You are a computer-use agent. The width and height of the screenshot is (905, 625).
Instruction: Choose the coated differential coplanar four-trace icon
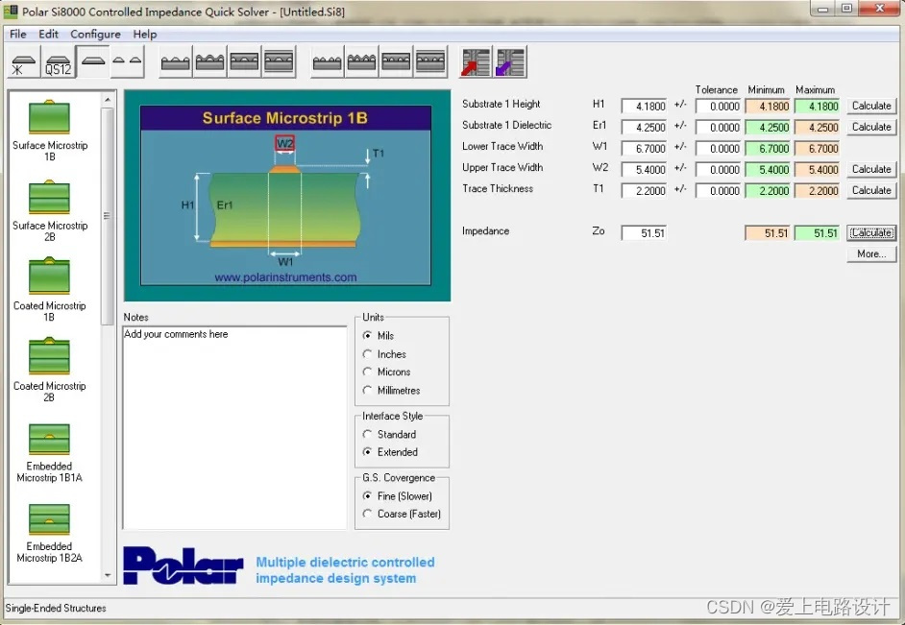(x=362, y=62)
